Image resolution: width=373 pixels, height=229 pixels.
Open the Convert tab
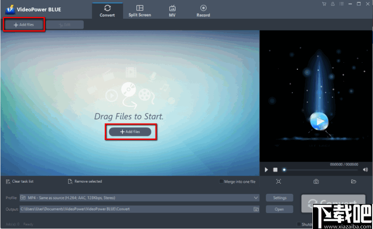(107, 11)
